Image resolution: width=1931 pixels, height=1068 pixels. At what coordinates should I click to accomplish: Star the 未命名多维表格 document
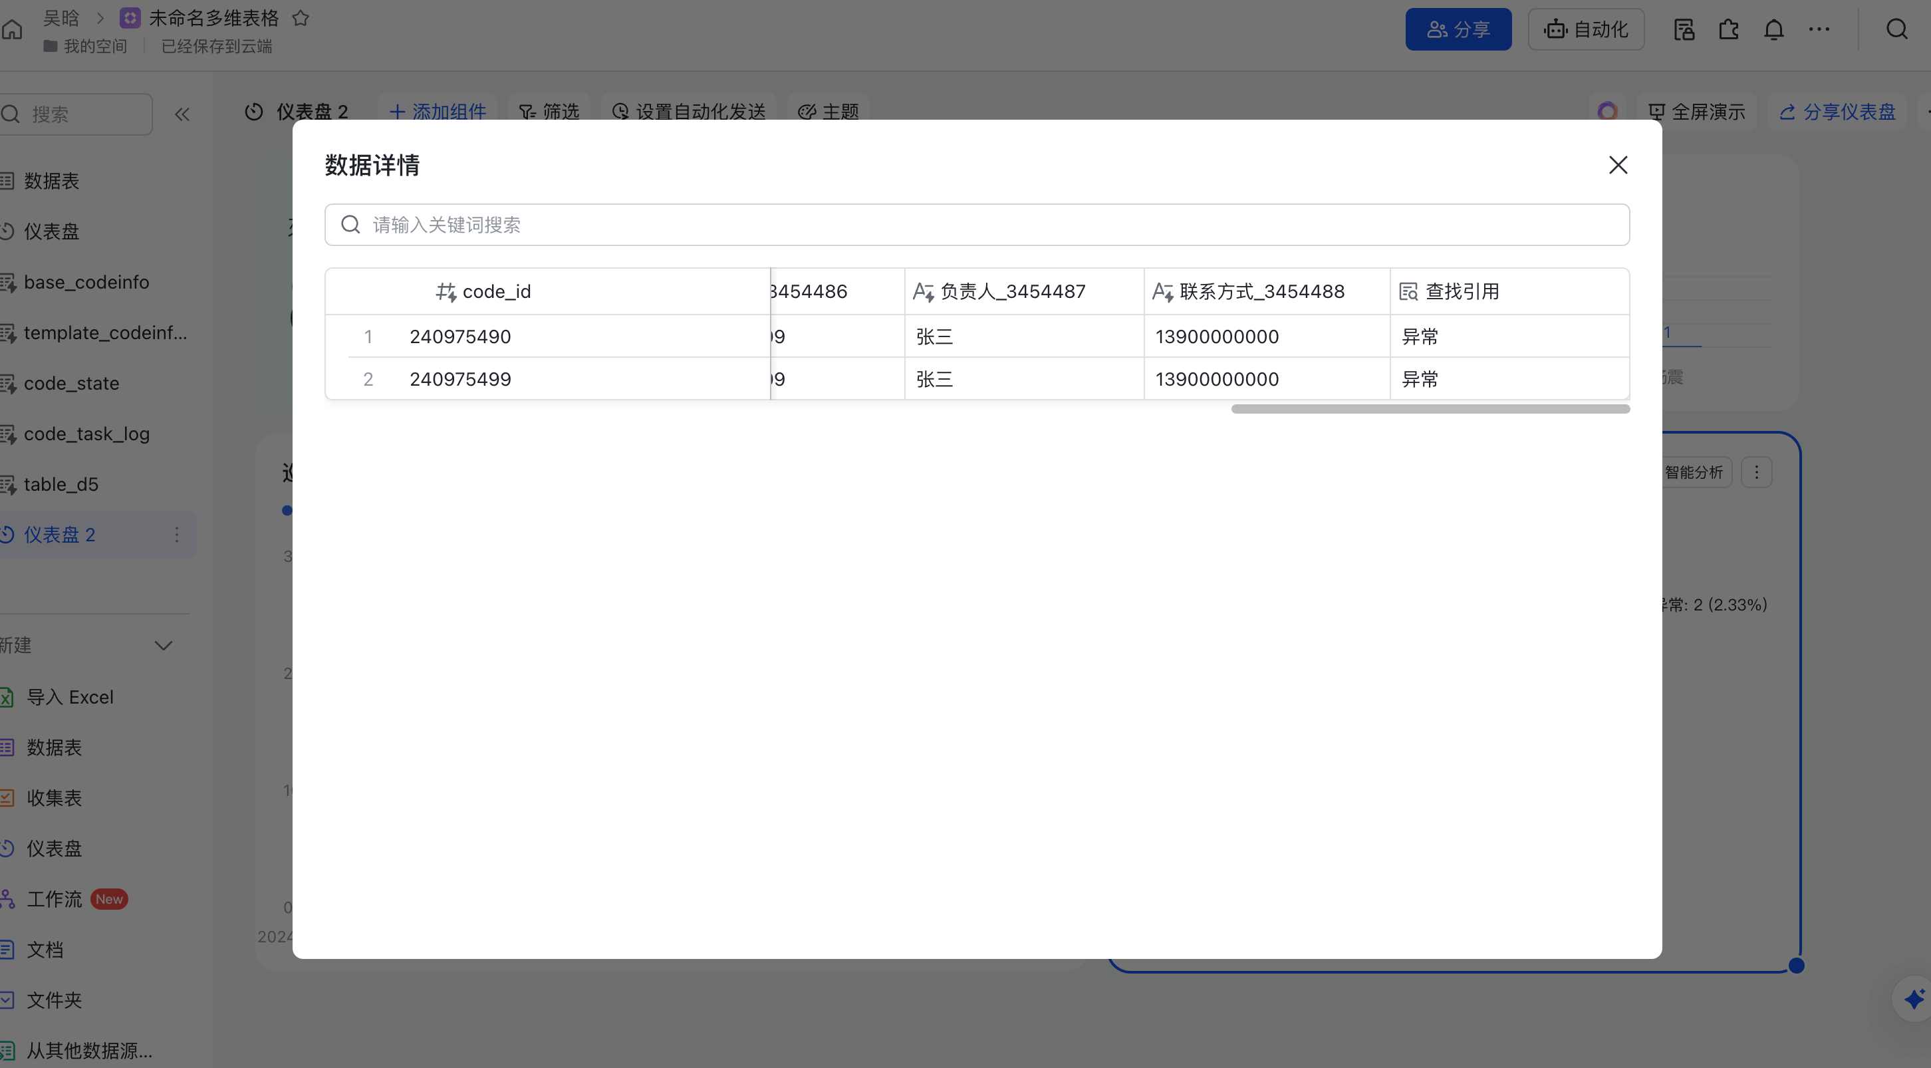pyautogui.click(x=301, y=18)
